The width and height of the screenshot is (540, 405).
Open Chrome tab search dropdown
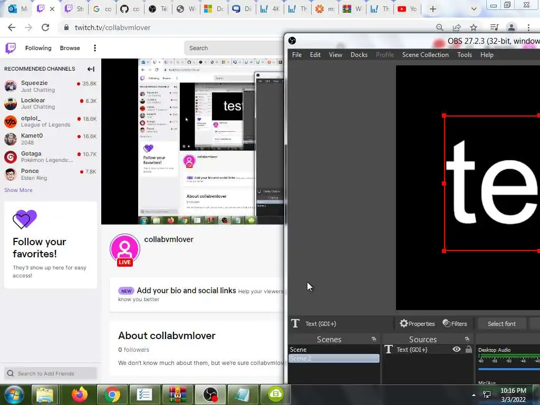474,9
